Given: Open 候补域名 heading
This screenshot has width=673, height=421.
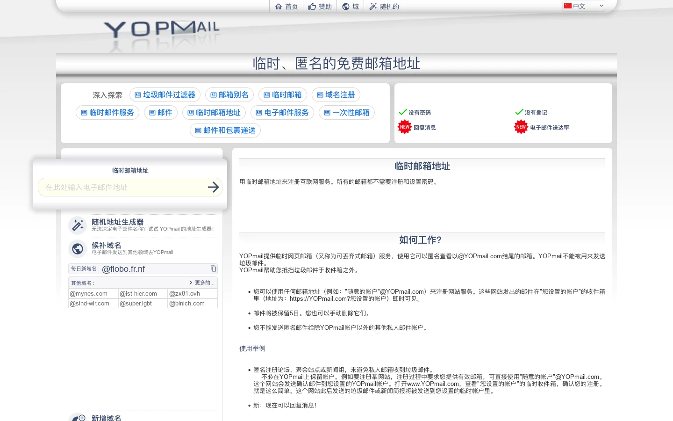Looking at the screenshot, I should (x=107, y=246).
